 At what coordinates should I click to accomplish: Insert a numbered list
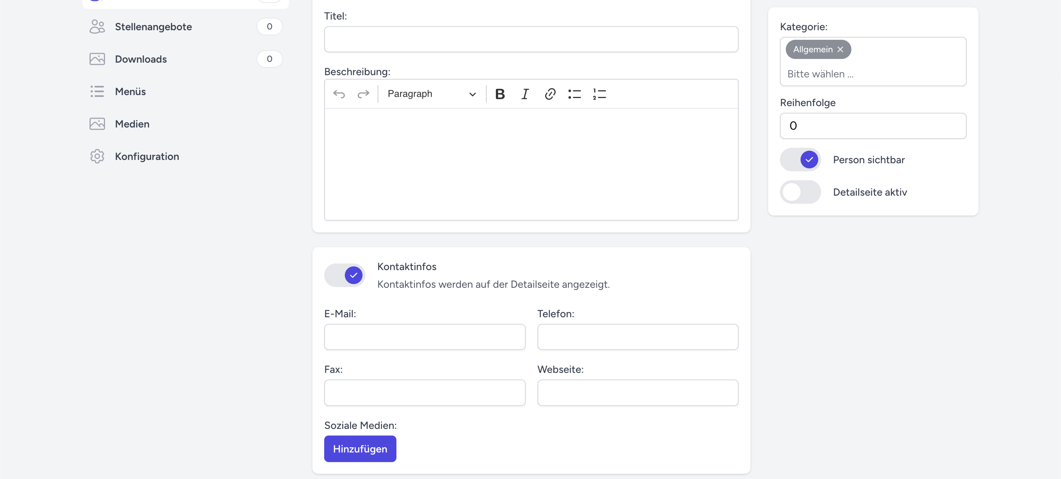[x=599, y=94]
